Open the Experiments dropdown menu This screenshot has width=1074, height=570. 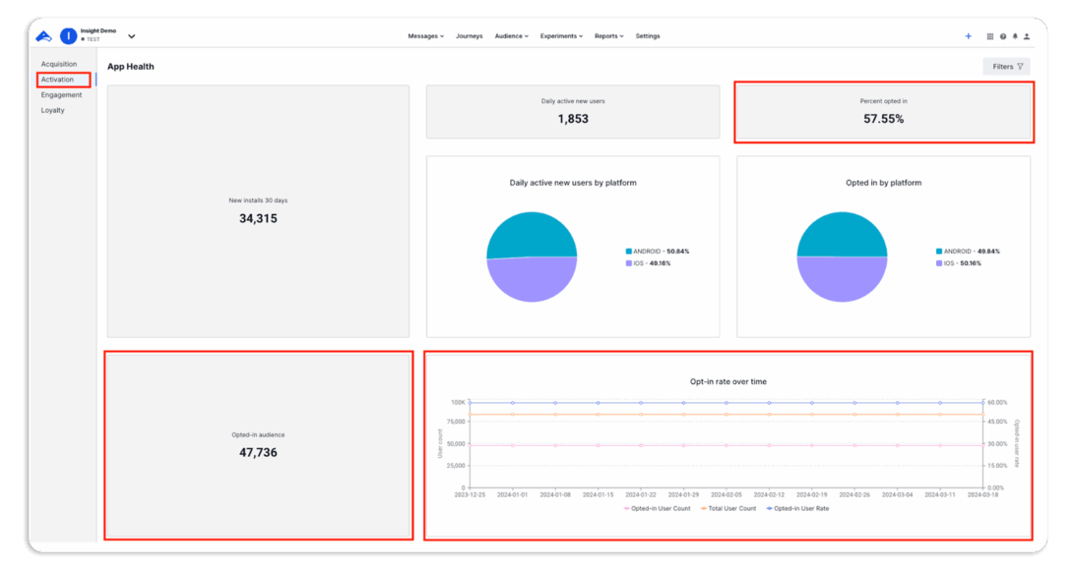(561, 36)
